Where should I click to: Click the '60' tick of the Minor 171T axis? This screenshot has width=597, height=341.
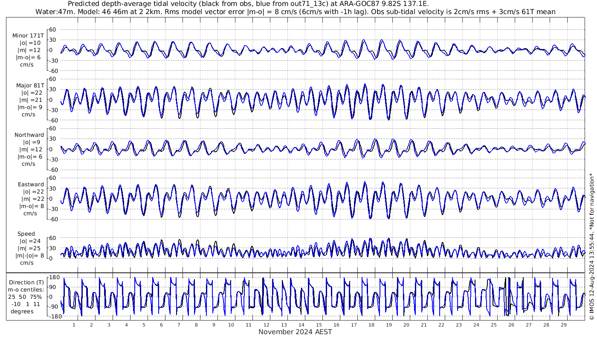[x=53, y=29]
